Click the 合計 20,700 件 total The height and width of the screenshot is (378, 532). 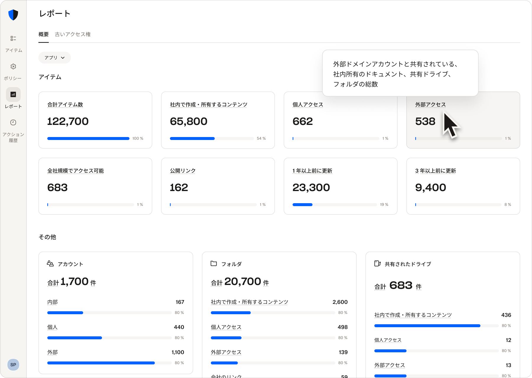pos(240,282)
